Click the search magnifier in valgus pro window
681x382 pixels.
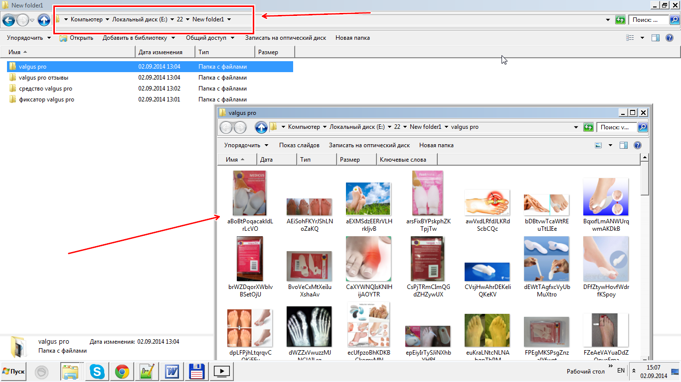click(643, 127)
